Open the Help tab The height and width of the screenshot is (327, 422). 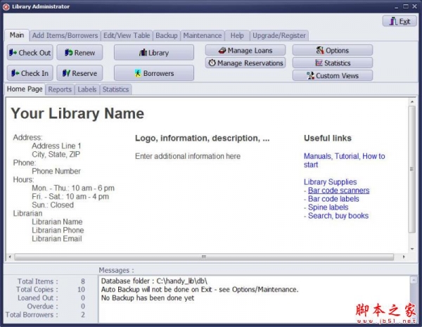click(237, 36)
